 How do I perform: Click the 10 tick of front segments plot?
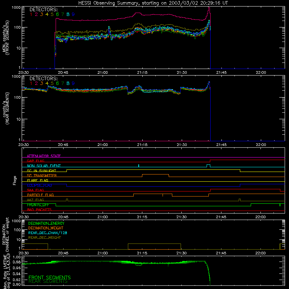click(x=19, y=48)
